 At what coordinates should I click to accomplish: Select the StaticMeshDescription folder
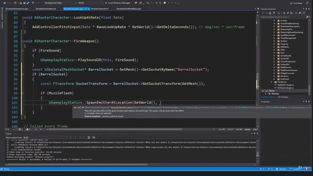pyautogui.click(x=290, y=26)
